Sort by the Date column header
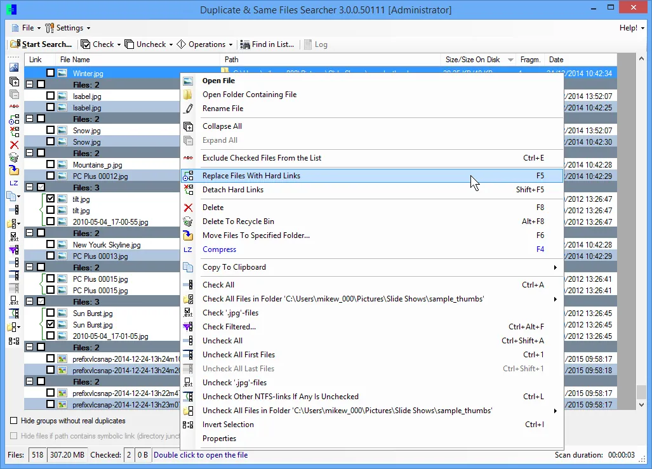The height and width of the screenshot is (469, 652). coord(582,60)
